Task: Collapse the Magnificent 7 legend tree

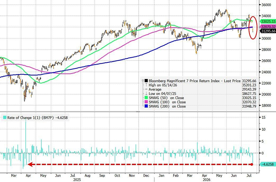Action: click(x=143, y=81)
